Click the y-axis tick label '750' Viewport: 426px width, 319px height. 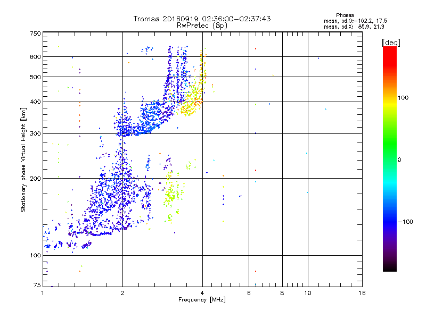(x=35, y=33)
